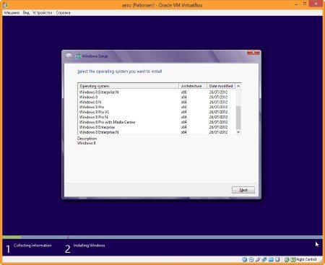Viewport: 325px width, 265px height.
Task: Click the OS list scroll down arrow
Action: (x=238, y=132)
